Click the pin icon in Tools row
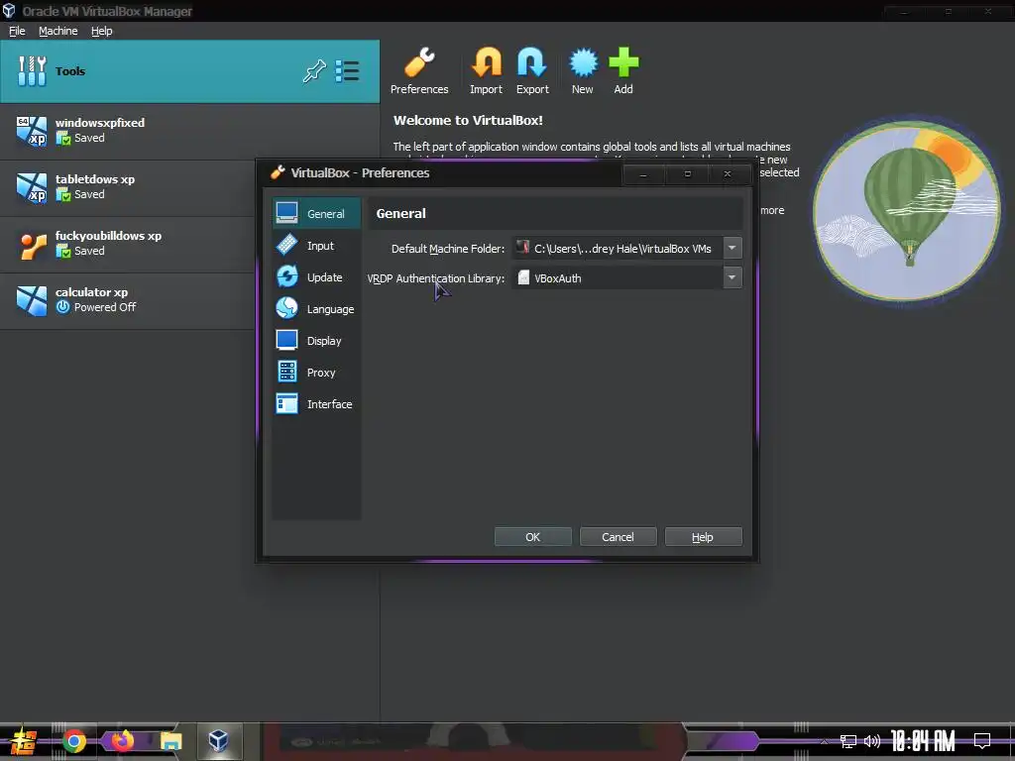Viewport: 1015px width, 761px height. 314,71
